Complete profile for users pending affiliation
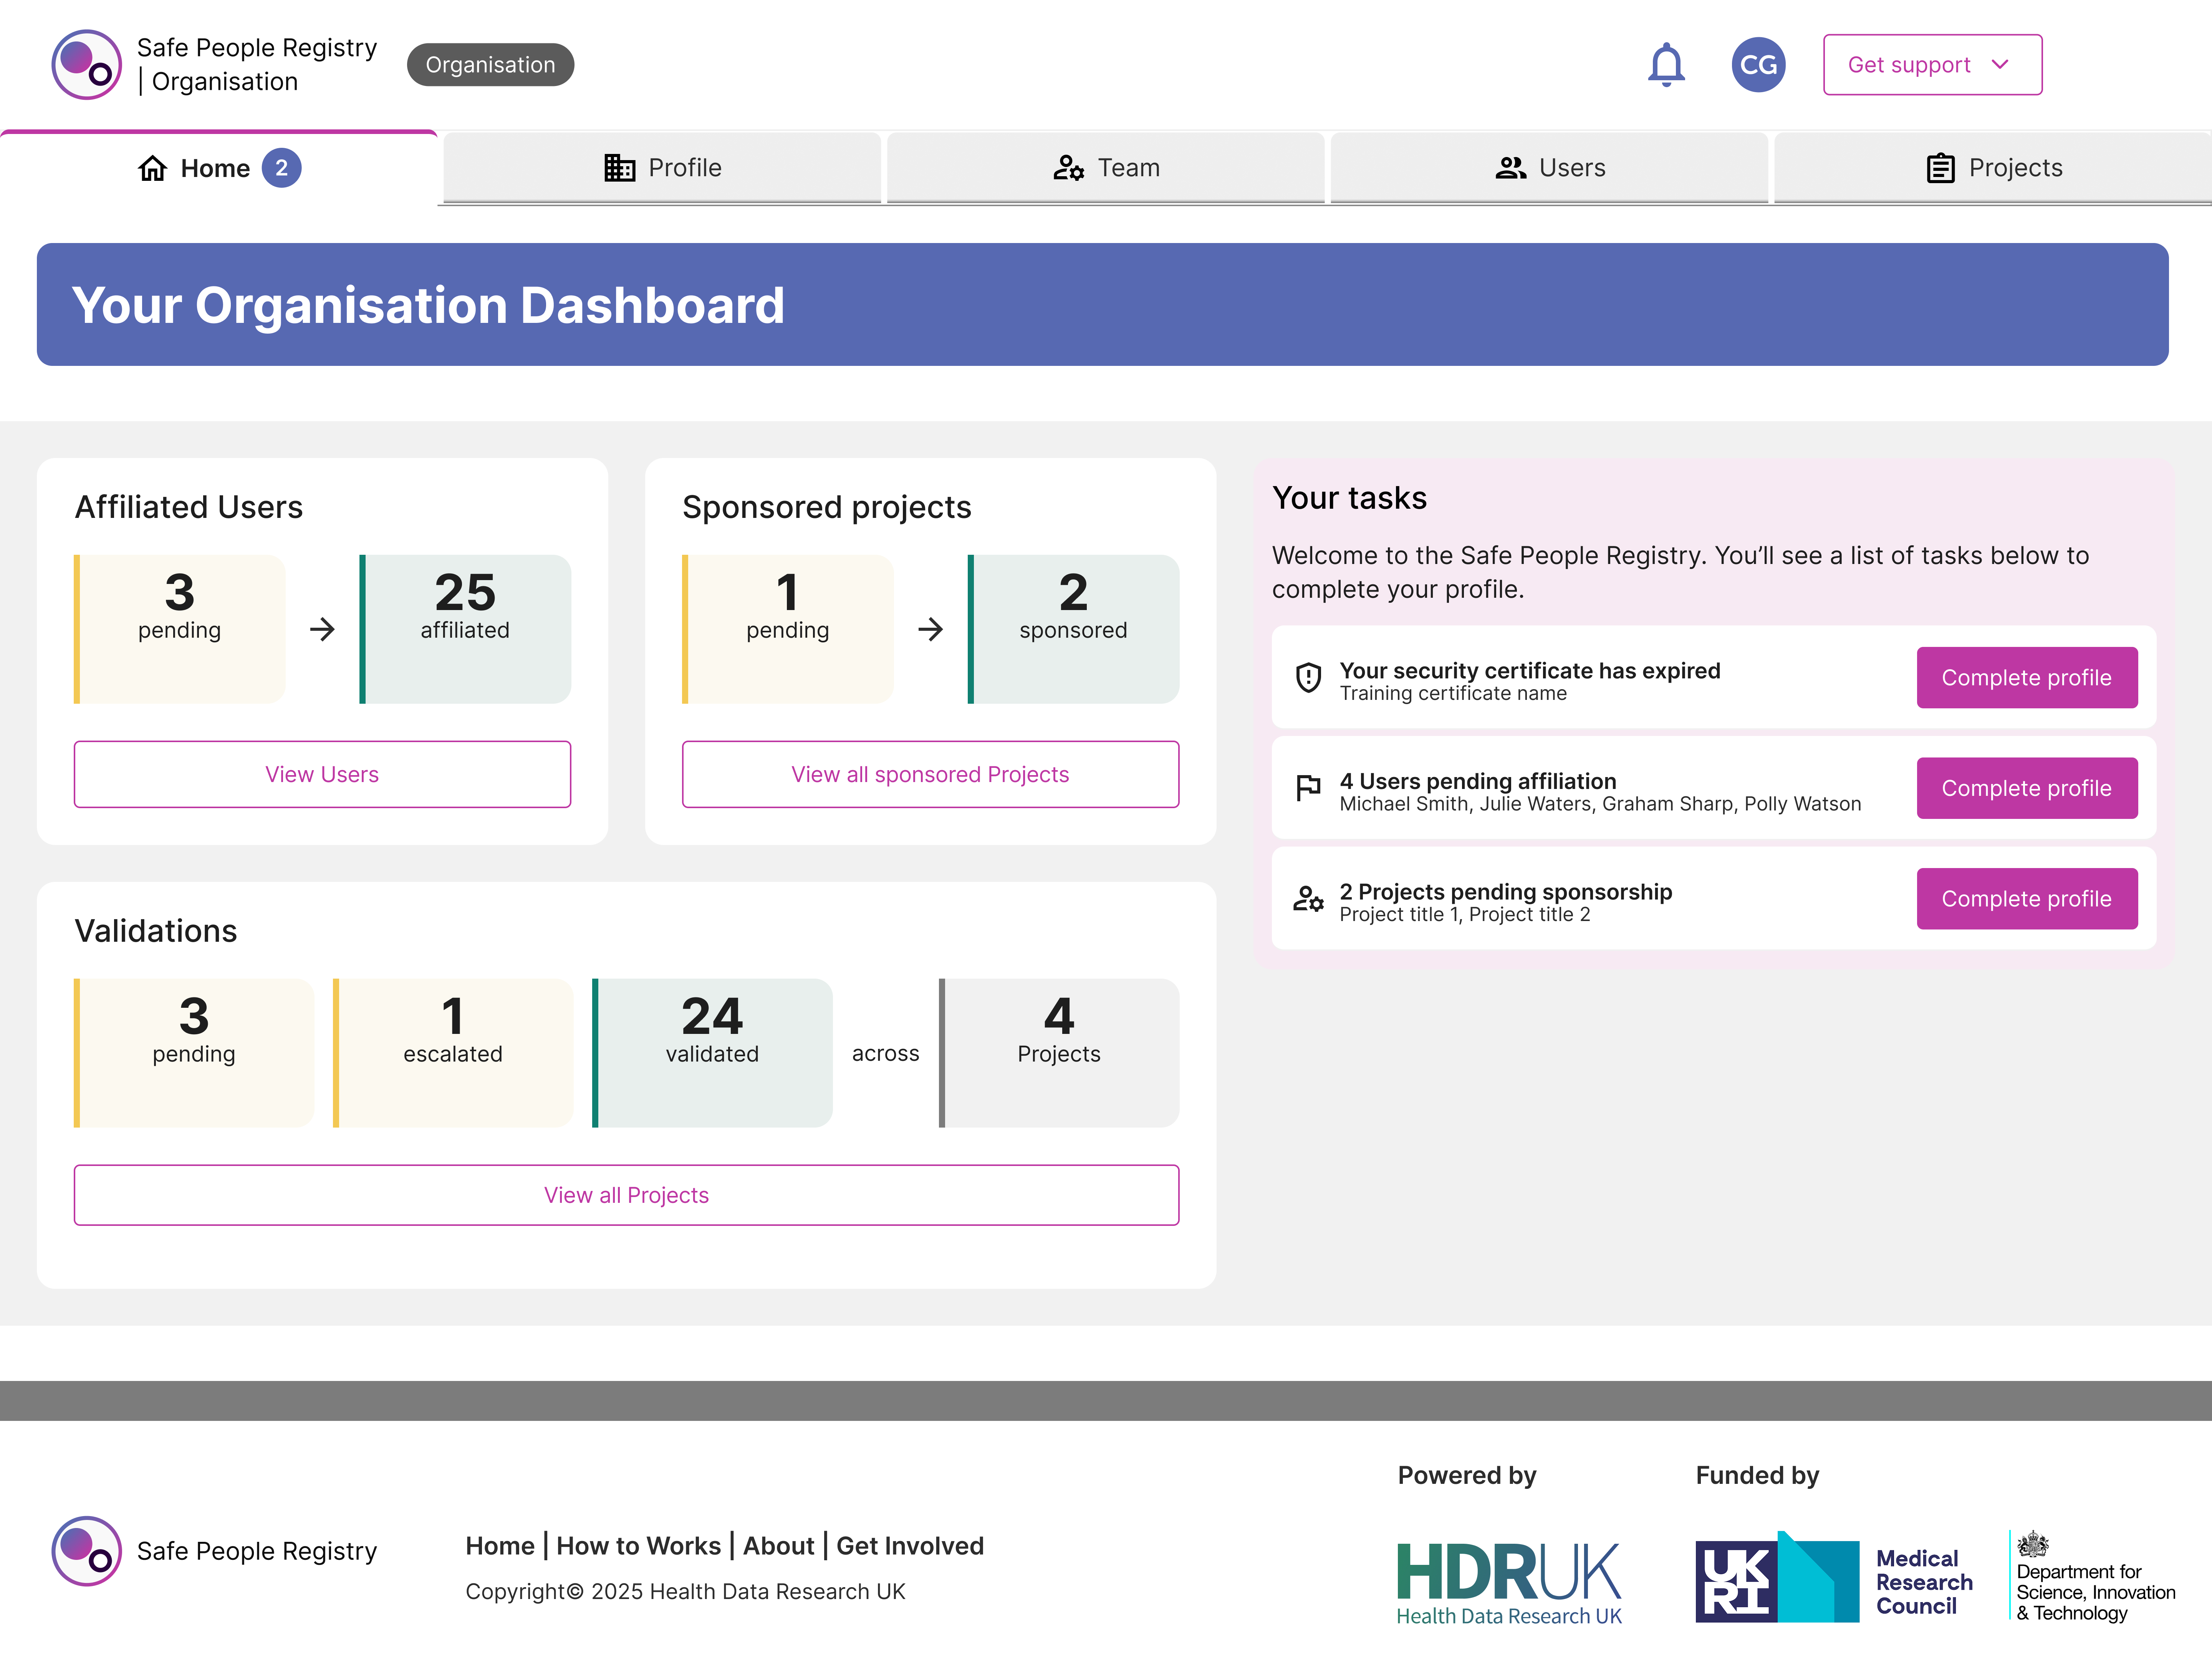Viewport: 2212px width, 1662px height. [x=2027, y=788]
